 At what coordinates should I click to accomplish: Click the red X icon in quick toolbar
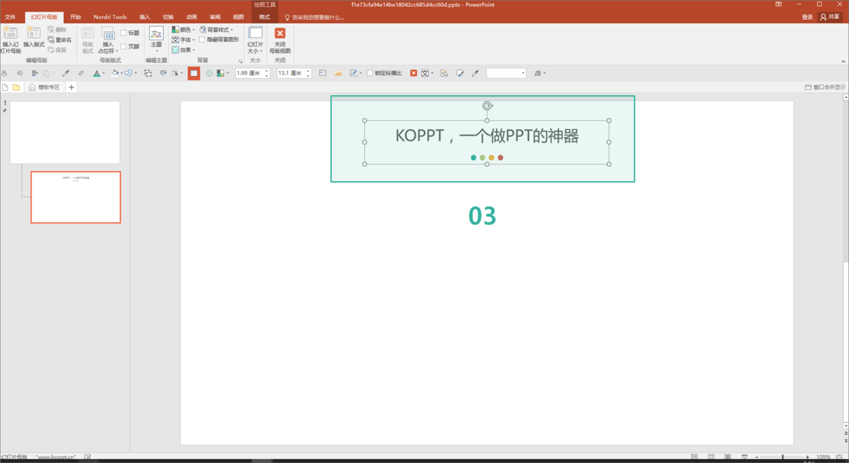pos(414,73)
